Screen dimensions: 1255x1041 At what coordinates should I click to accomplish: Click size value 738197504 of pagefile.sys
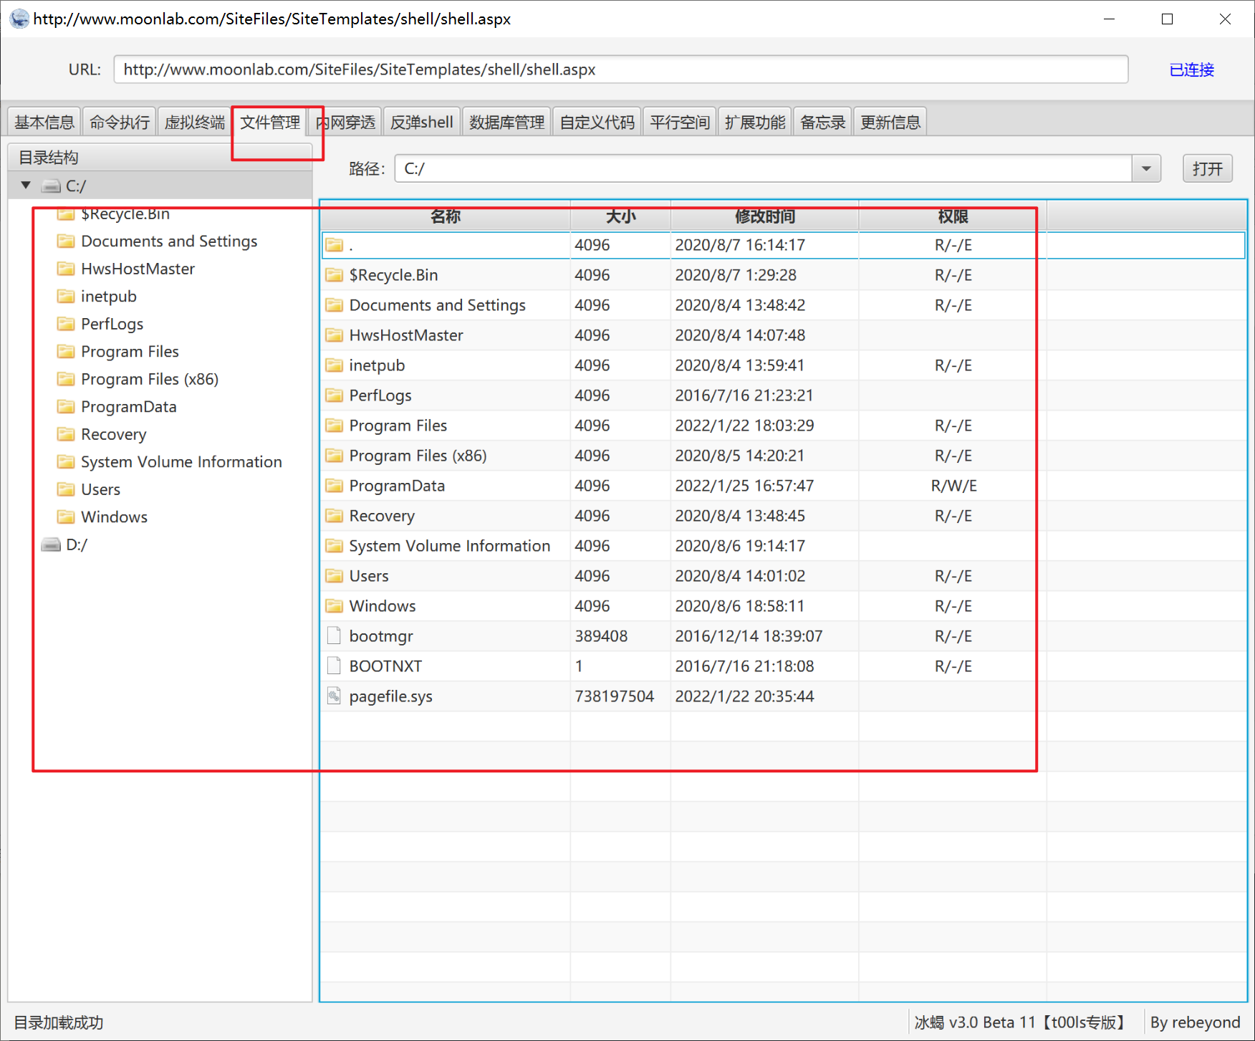click(x=615, y=696)
